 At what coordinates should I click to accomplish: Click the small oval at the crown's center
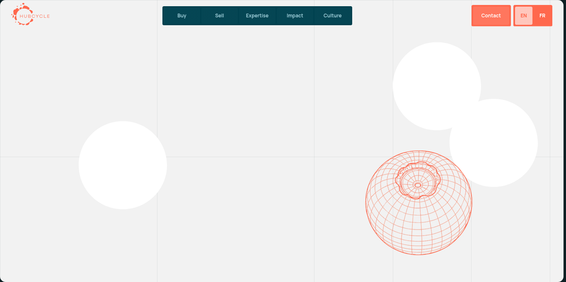(x=418, y=185)
